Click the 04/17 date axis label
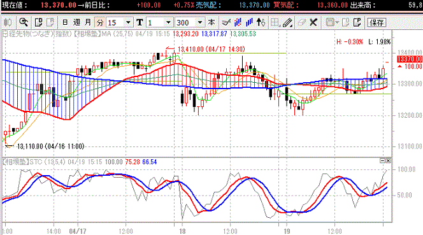This screenshot has width=423, height=235. [x=78, y=231]
